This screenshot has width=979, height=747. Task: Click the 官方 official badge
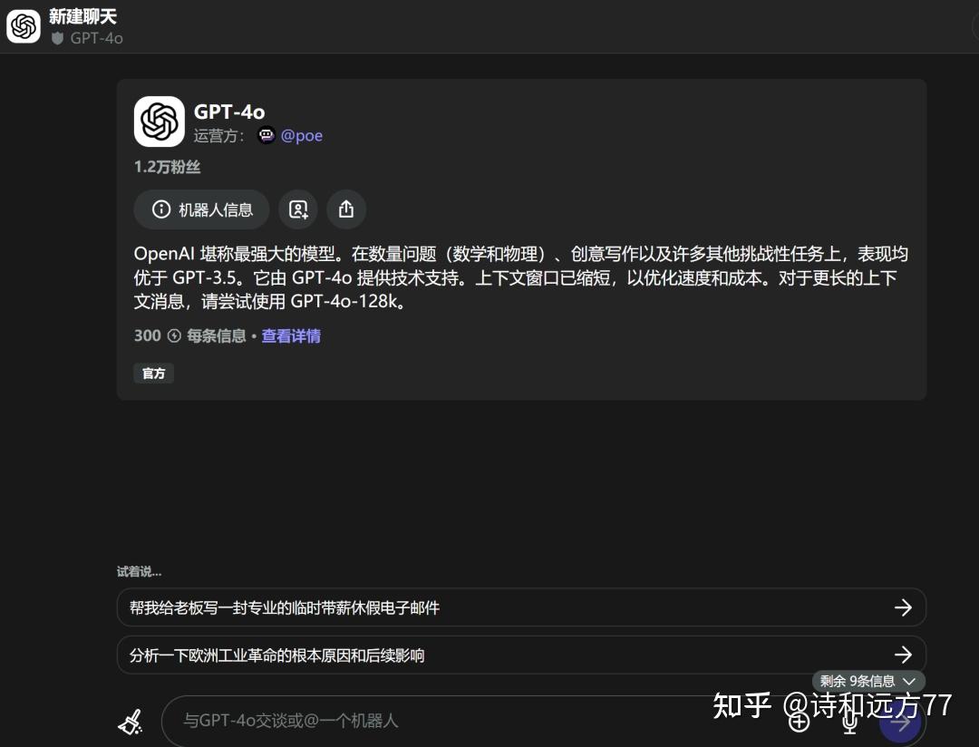click(x=153, y=373)
